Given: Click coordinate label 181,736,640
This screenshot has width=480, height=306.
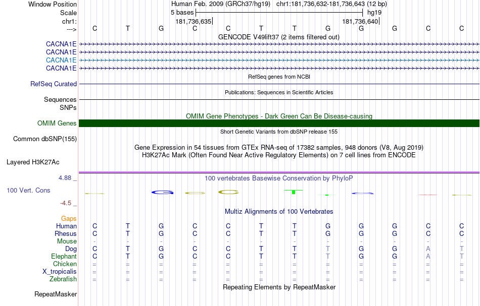Looking at the screenshot, I should coord(360,21).
